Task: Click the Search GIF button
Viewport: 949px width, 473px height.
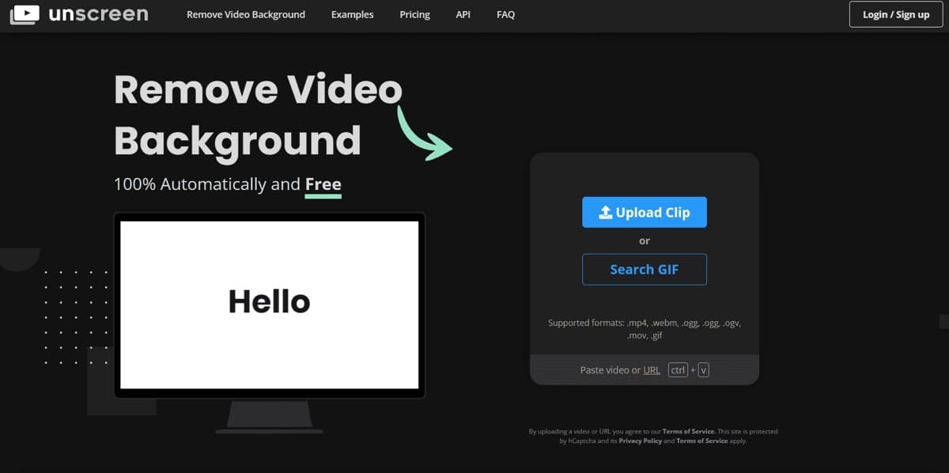Action: [x=645, y=269]
